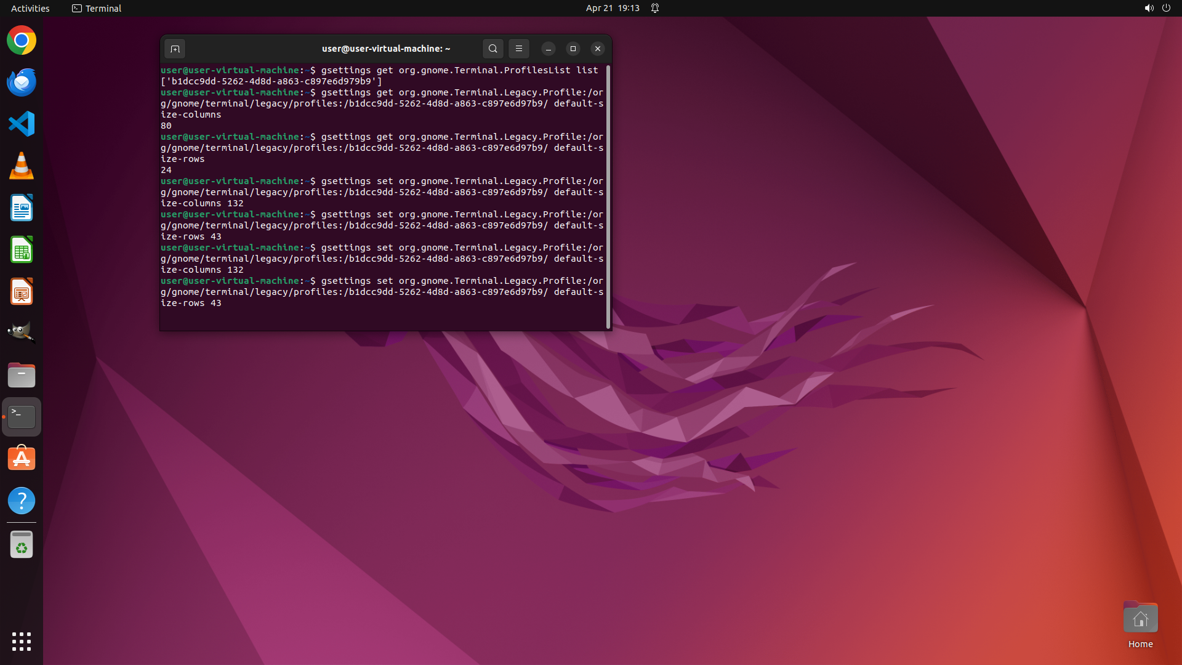Launch Google Chrome from the dock

pyautogui.click(x=22, y=41)
